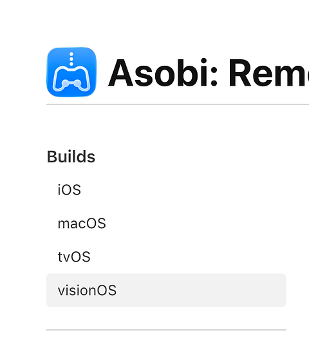Screen dimensions: 309x355
Task: Open Vision Pro visionOS builds
Action: [x=166, y=290]
